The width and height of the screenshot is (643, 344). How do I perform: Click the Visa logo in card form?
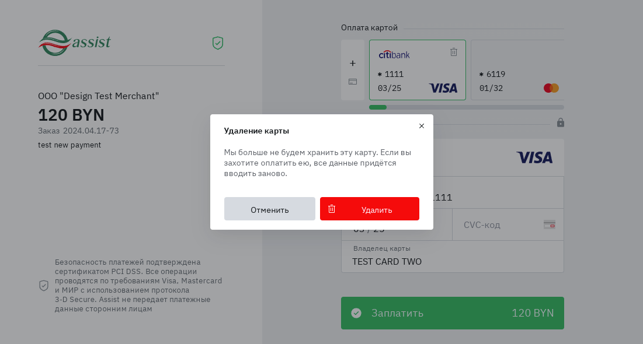pos(534,157)
